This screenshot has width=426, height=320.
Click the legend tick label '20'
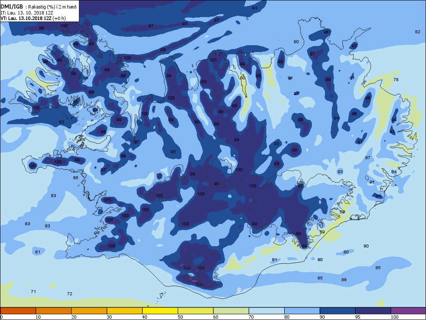click(74, 317)
